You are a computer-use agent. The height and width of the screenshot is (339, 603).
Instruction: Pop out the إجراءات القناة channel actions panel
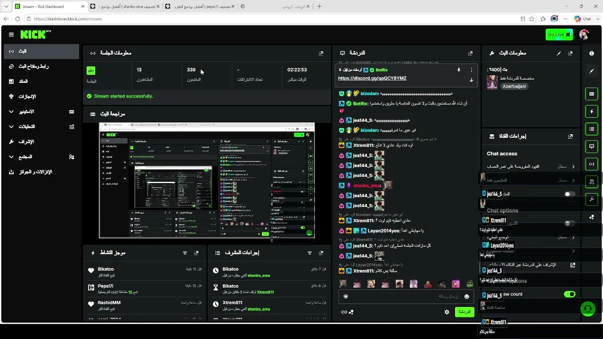(x=570, y=137)
